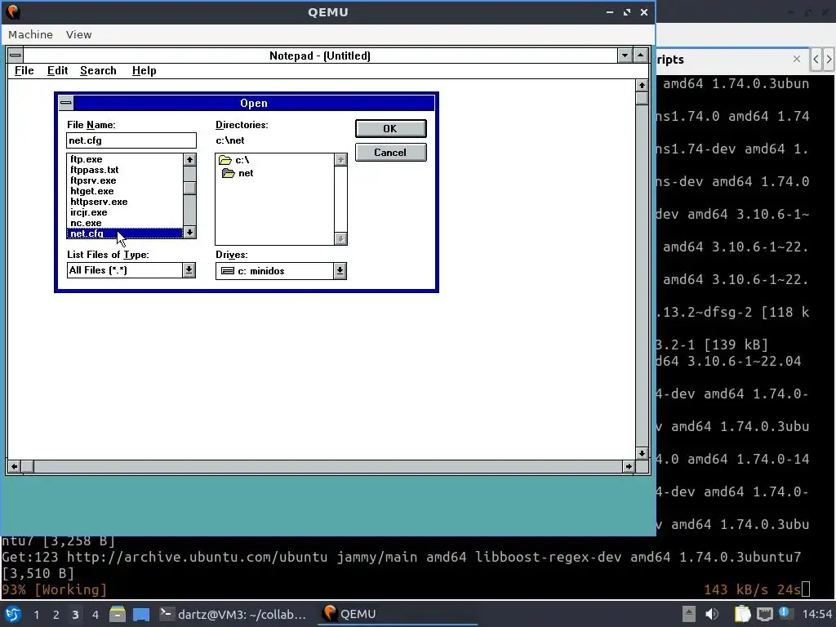Click the update notifier tray icon
The width and height of the screenshot is (836, 627).
tap(785, 613)
